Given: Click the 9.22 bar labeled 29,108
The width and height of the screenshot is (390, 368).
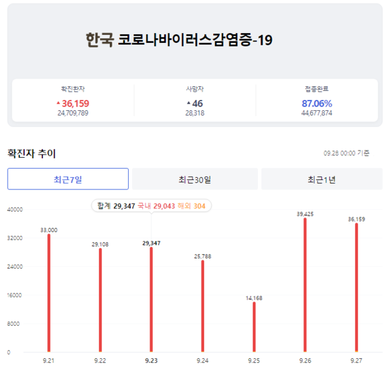Looking at the screenshot, I should click(x=100, y=300).
